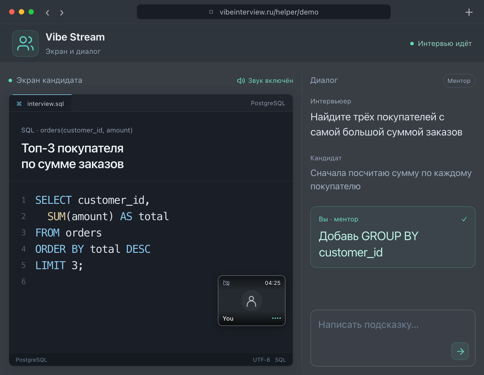Click code line 4 'ORDER BY total DESC'
Image resolution: width=484 pixels, height=375 pixels.
93,249
